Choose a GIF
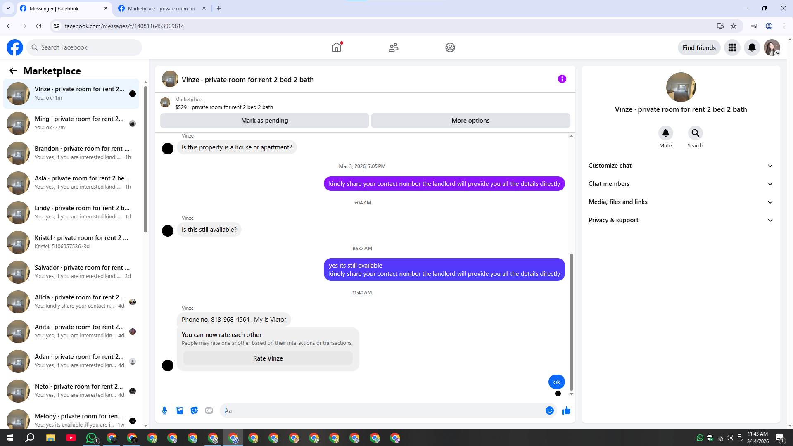The width and height of the screenshot is (793, 446). [209, 410]
